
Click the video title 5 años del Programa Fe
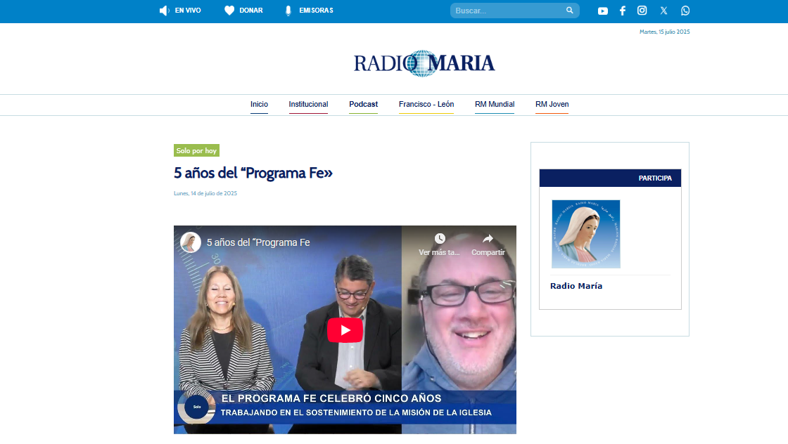[x=258, y=242]
